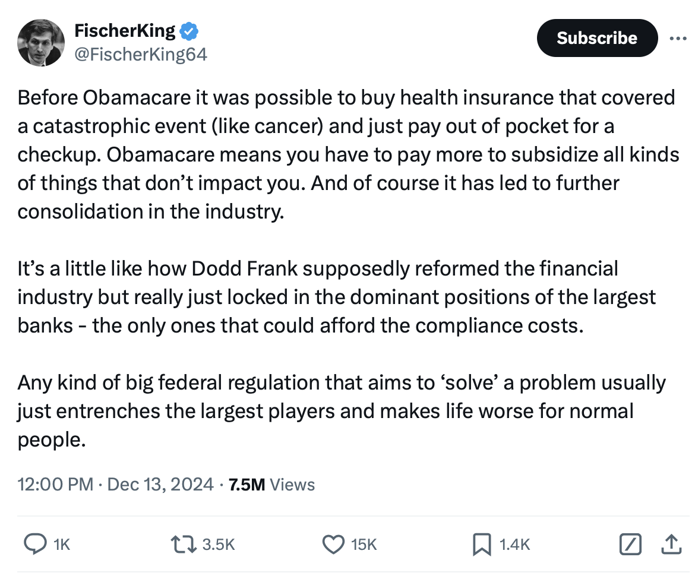Click the Dec 13, 2024 date

[160, 485]
